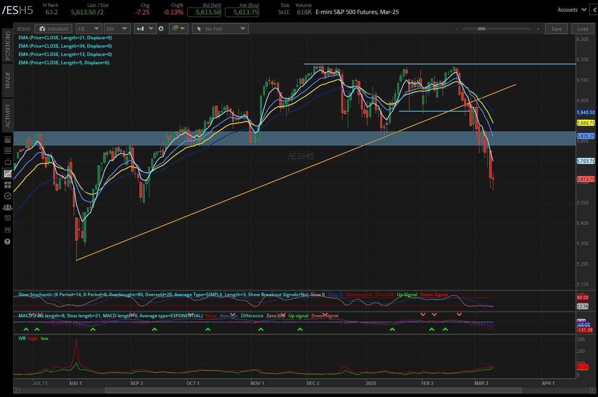Viewport: 598px width, 397px height.
Task: Click the Load button
Action: 583,29
